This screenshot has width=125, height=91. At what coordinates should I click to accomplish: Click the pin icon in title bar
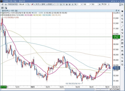click(112, 1)
